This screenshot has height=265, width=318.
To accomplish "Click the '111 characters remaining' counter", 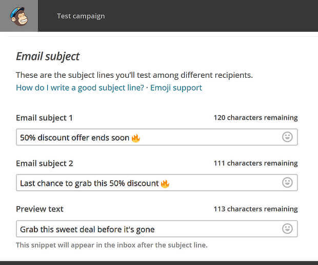I will click(x=256, y=163).
